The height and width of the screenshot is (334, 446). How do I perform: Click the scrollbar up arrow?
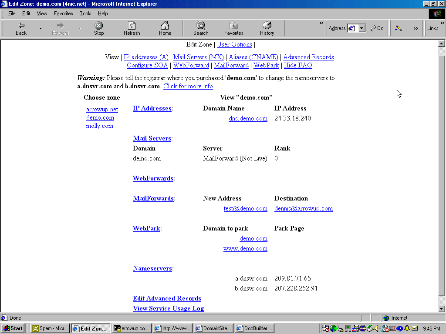point(441,44)
